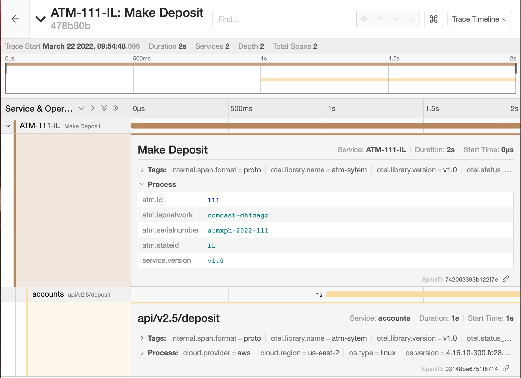
Task: Expand Process section of api/v2.5/deposit span
Action: (142, 353)
